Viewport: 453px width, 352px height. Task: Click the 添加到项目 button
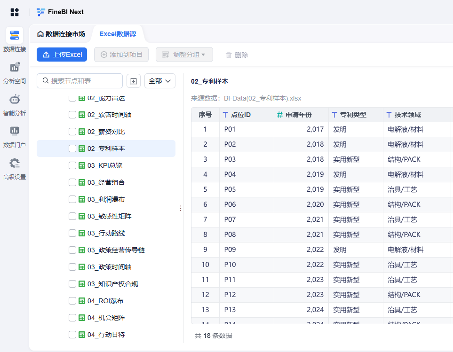pyautogui.click(x=121, y=55)
